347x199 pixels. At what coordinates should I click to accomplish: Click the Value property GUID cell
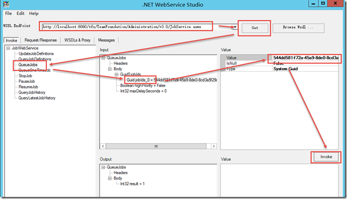pyautogui.click(x=305, y=58)
